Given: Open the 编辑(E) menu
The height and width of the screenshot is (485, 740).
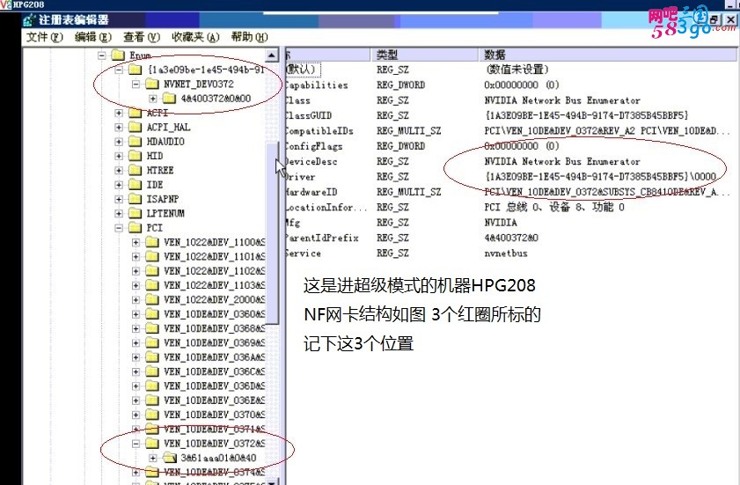Looking at the screenshot, I should point(93,37).
